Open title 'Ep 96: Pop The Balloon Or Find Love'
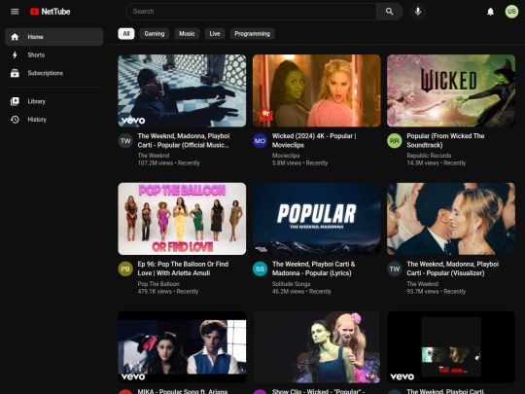The image size is (525, 394). [183, 269]
